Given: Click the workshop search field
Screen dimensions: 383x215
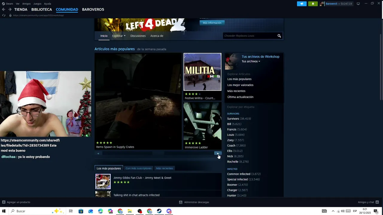Looking at the screenshot, I should point(250,36).
